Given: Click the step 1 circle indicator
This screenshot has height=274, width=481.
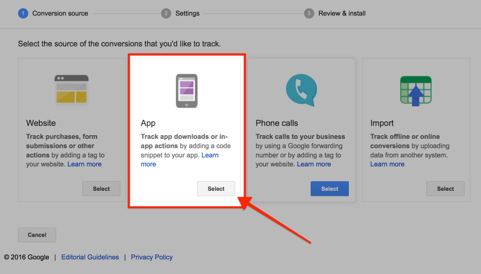Looking at the screenshot, I should pyautogui.click(x=23, y=13).
